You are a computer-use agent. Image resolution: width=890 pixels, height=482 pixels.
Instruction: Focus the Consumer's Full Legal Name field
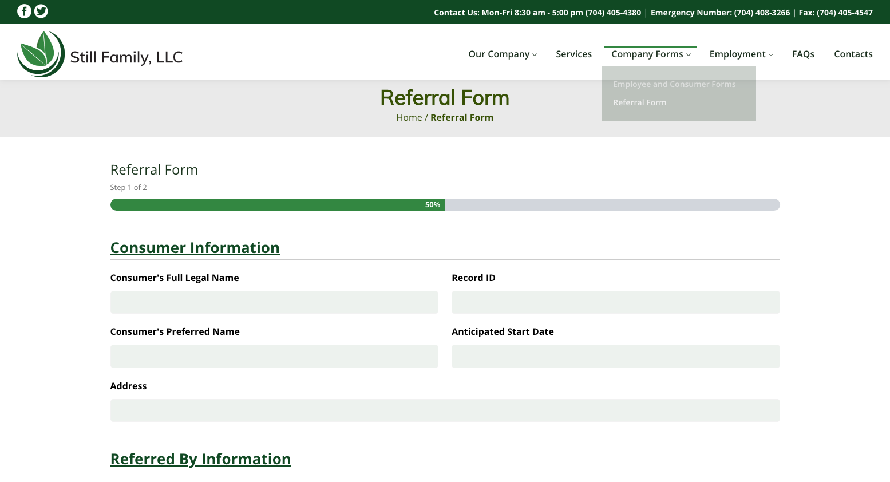(274, 302)
